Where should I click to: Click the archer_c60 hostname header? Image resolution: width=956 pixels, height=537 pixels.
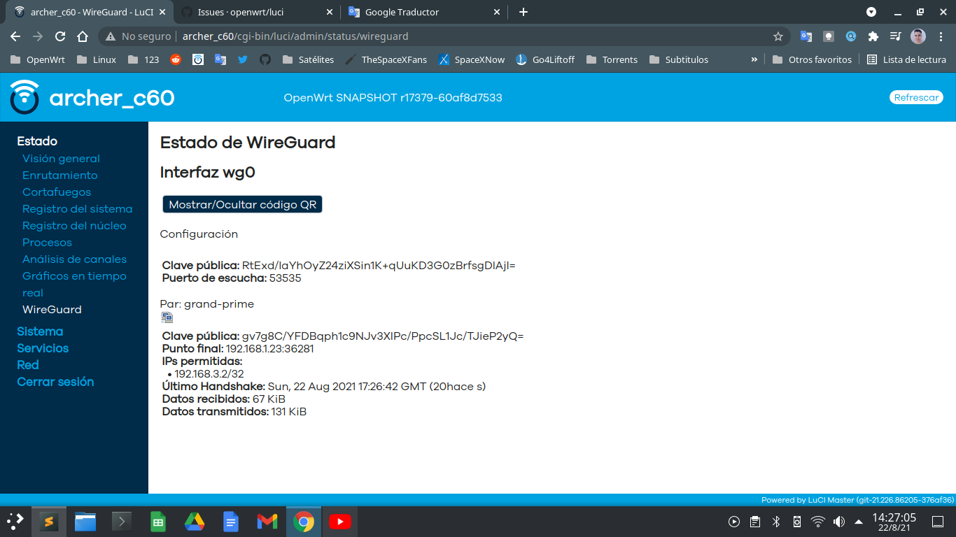click(112, 98)
